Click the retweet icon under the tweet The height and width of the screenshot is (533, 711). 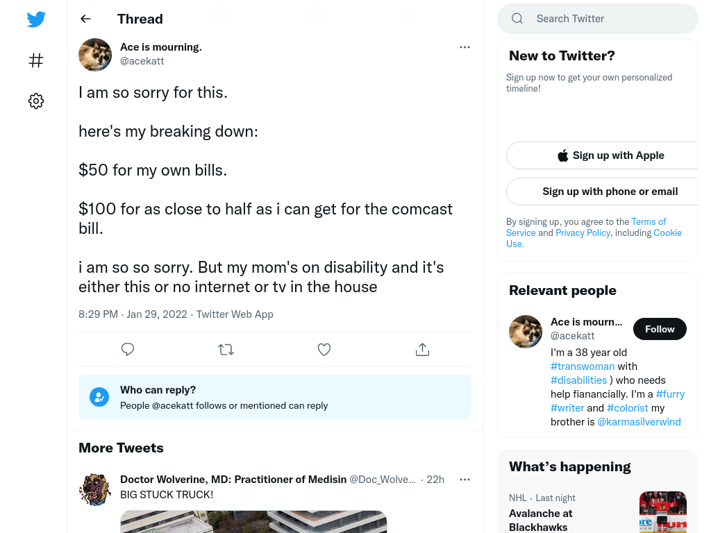coord(226,350)
